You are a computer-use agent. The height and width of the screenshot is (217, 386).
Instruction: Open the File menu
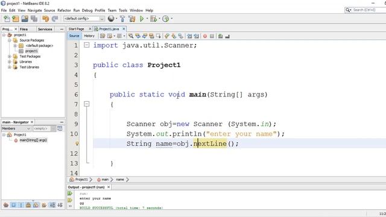[4, 10]
